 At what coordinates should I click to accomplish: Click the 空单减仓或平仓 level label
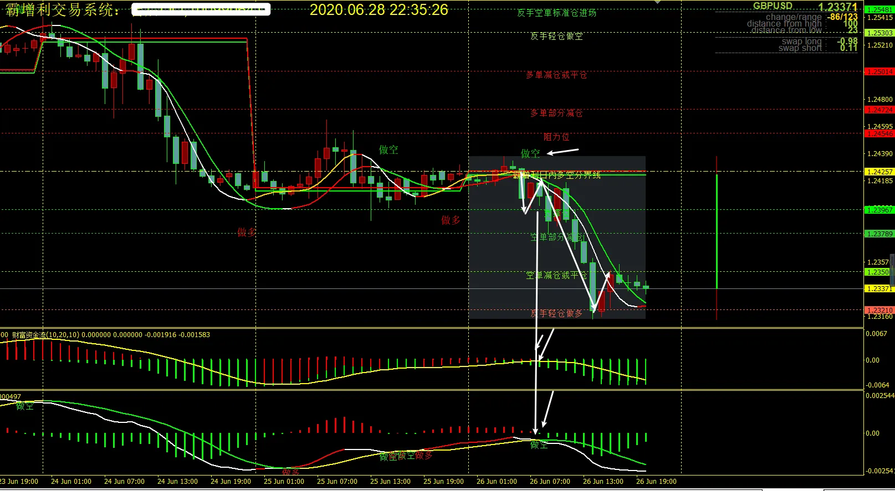[556, 275]
